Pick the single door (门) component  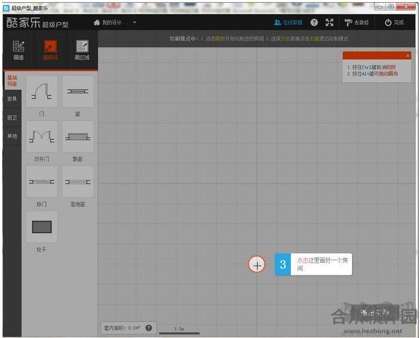pyautogui.click(x=42, y=92)
